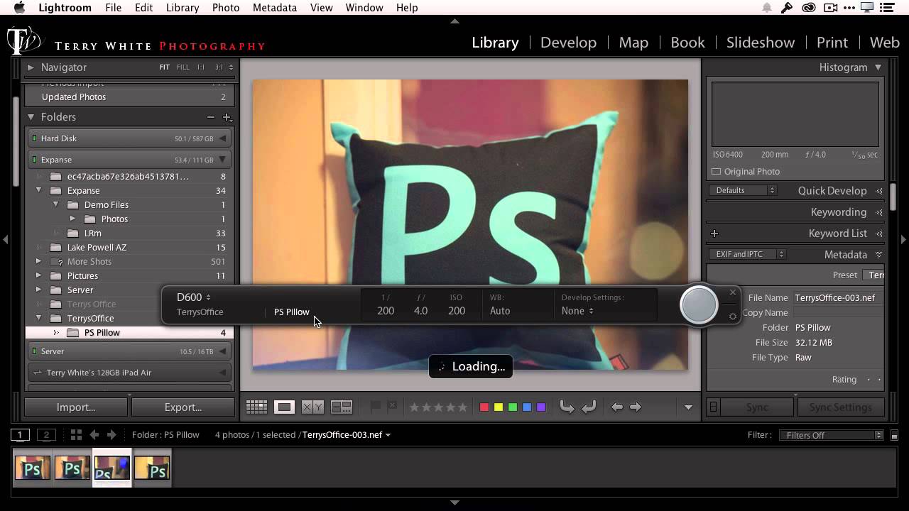Toggle filter switch beside Filters Off
Screen dimensions: 909x511
894,436
